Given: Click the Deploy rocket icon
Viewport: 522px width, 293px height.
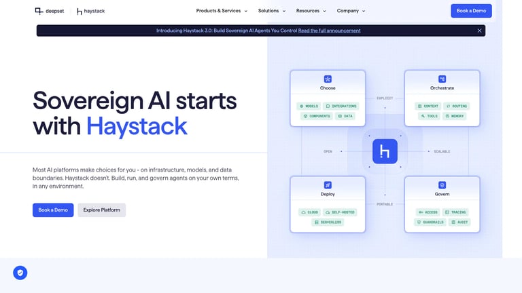Looking at the screenshot, I should pyautogui.click(x=328, y=185).
